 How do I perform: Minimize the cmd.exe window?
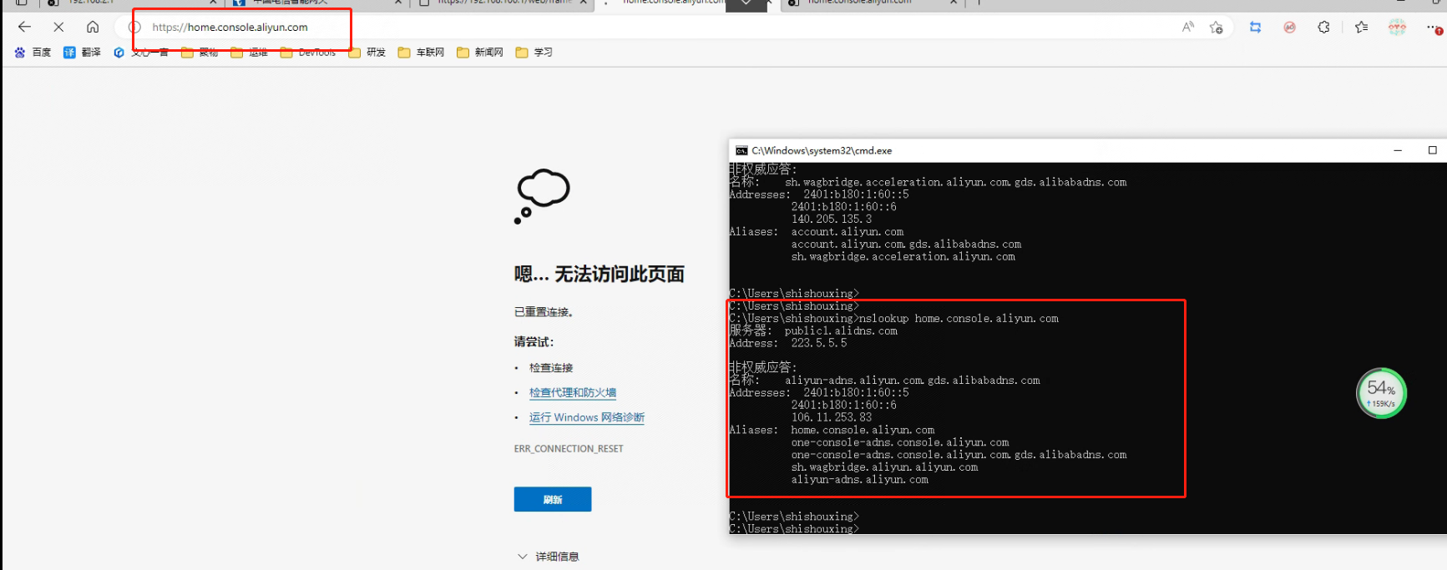(x=1398, y=150)
